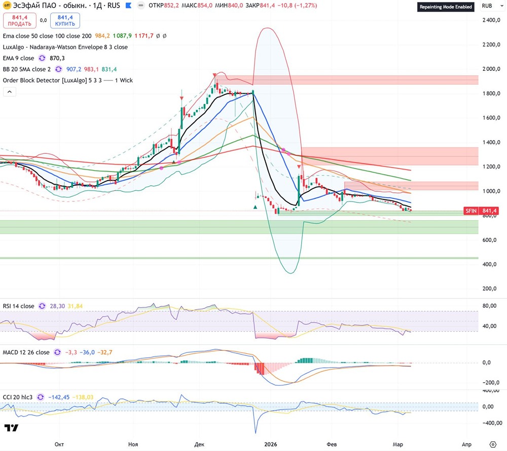The height and width of the screenshot is (451, 507).
Task: Click the Ноя label on time axis
Action: [133, 444]
